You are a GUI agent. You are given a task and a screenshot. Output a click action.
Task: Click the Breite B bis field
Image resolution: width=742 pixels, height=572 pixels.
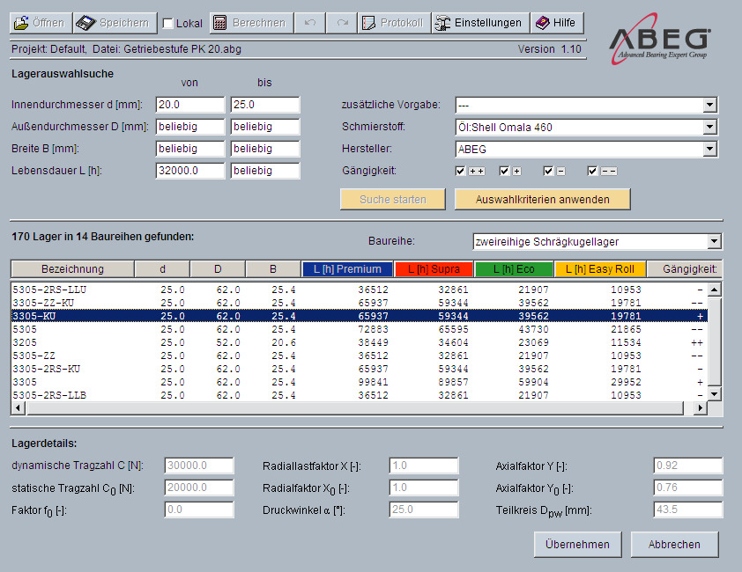(x=265, y=149)
